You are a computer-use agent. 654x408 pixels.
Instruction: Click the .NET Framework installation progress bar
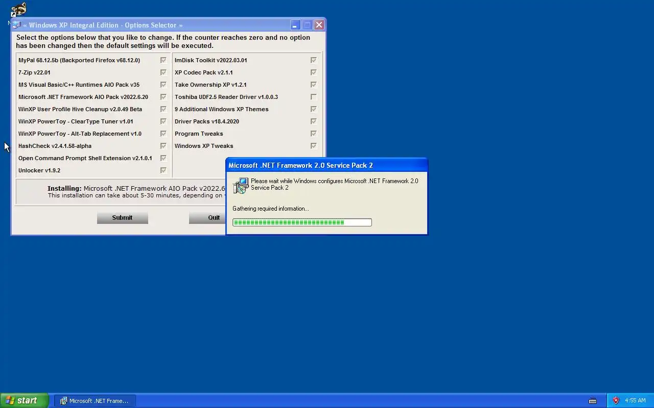[x=302, y=222]
